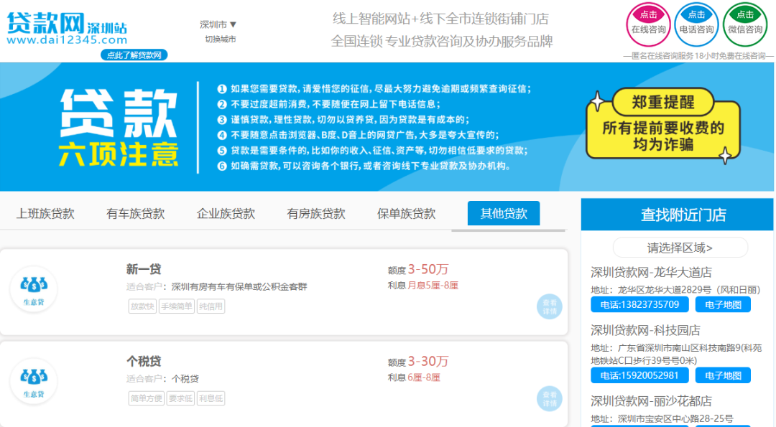This screenshot has width=776, height=427.
Task: Click the 生意贷 icon beside 个税贷
Action: (33, 381)
